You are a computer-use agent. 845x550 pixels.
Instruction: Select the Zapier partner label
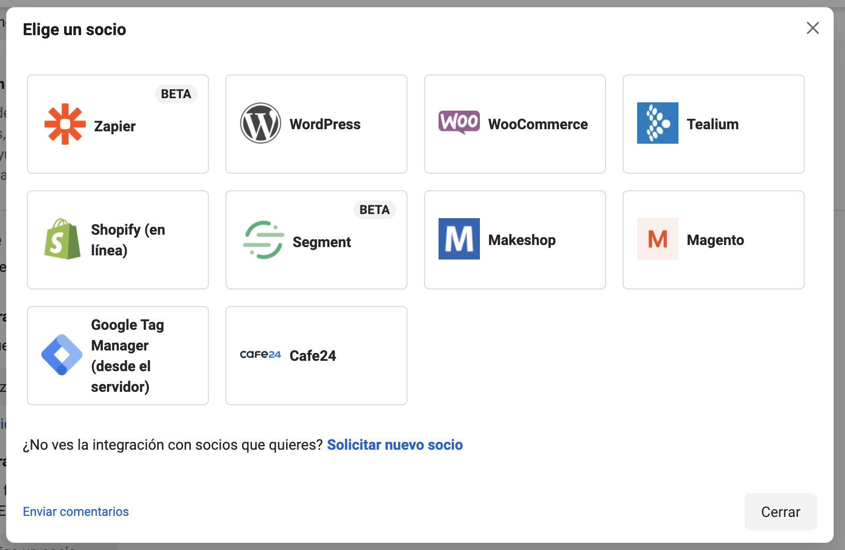pos(115,126)
